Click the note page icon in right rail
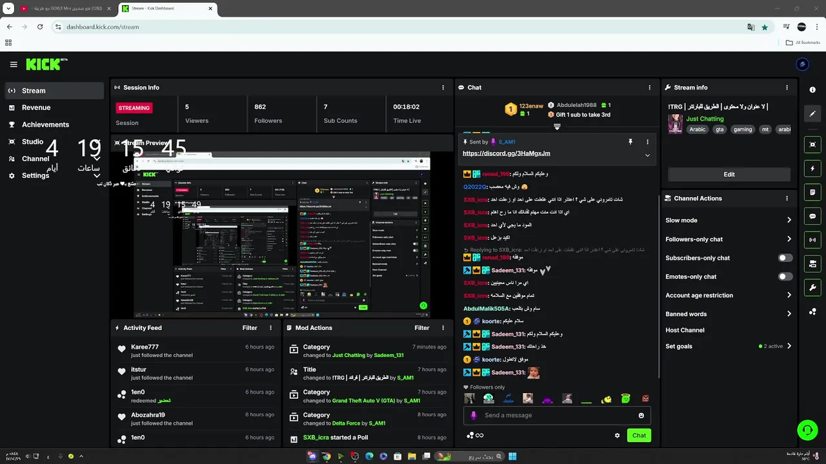The image size is (826, 464). click(x=812, y=192)
